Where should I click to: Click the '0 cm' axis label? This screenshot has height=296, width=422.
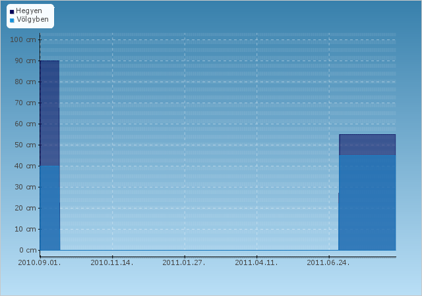coord(28,250)
